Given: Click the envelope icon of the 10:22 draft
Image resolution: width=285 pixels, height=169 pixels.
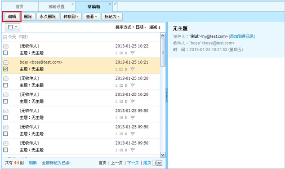Looking at the screenshot, I should pos(6,46).
